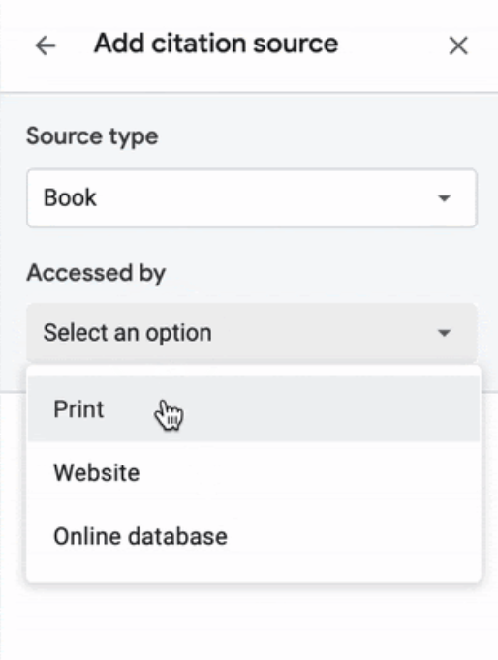Click the Source type label
Screen dimensions: 498x660
click(x=92, y=136)
